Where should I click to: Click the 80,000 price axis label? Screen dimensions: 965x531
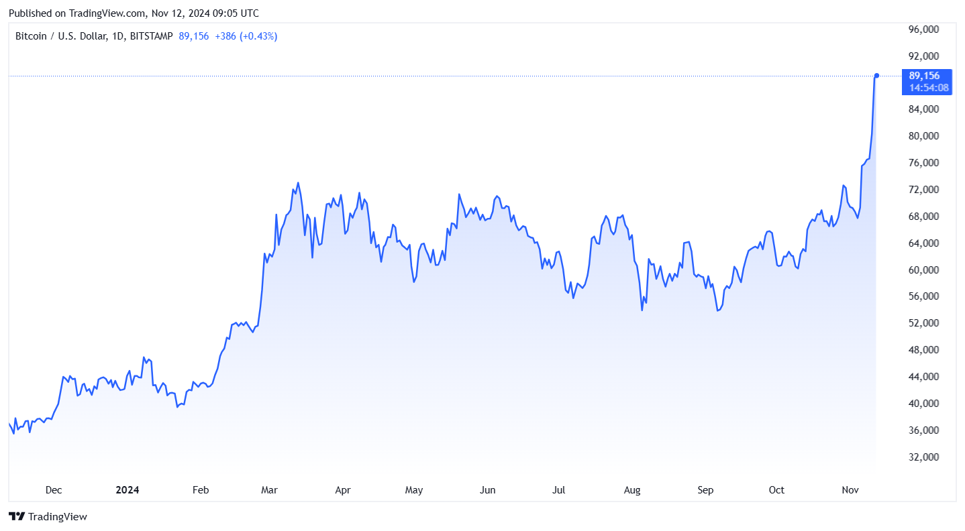pos(923,136)
